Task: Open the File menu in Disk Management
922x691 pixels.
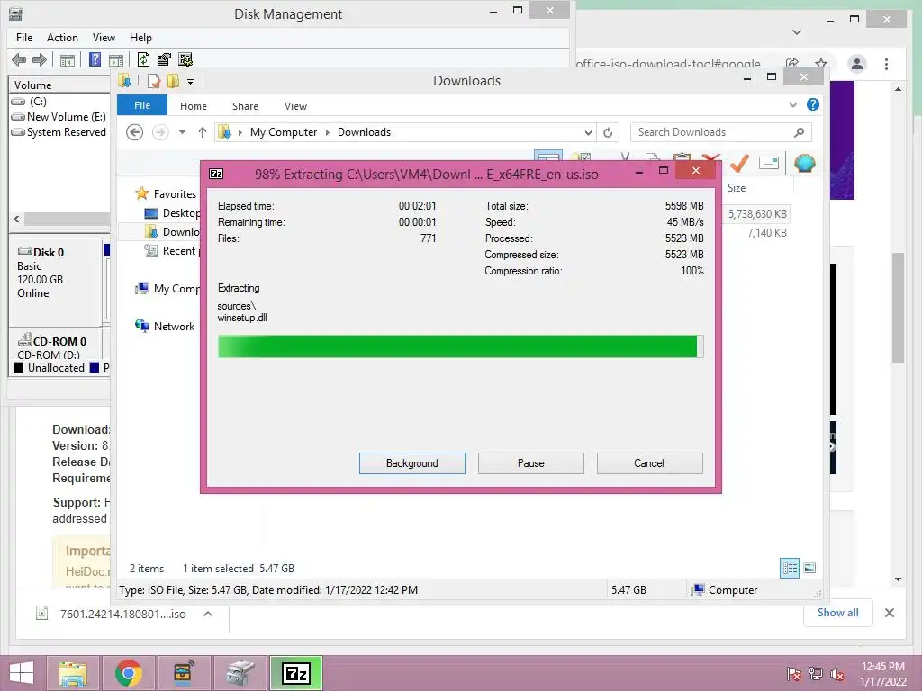Action: tap(24, 38)
